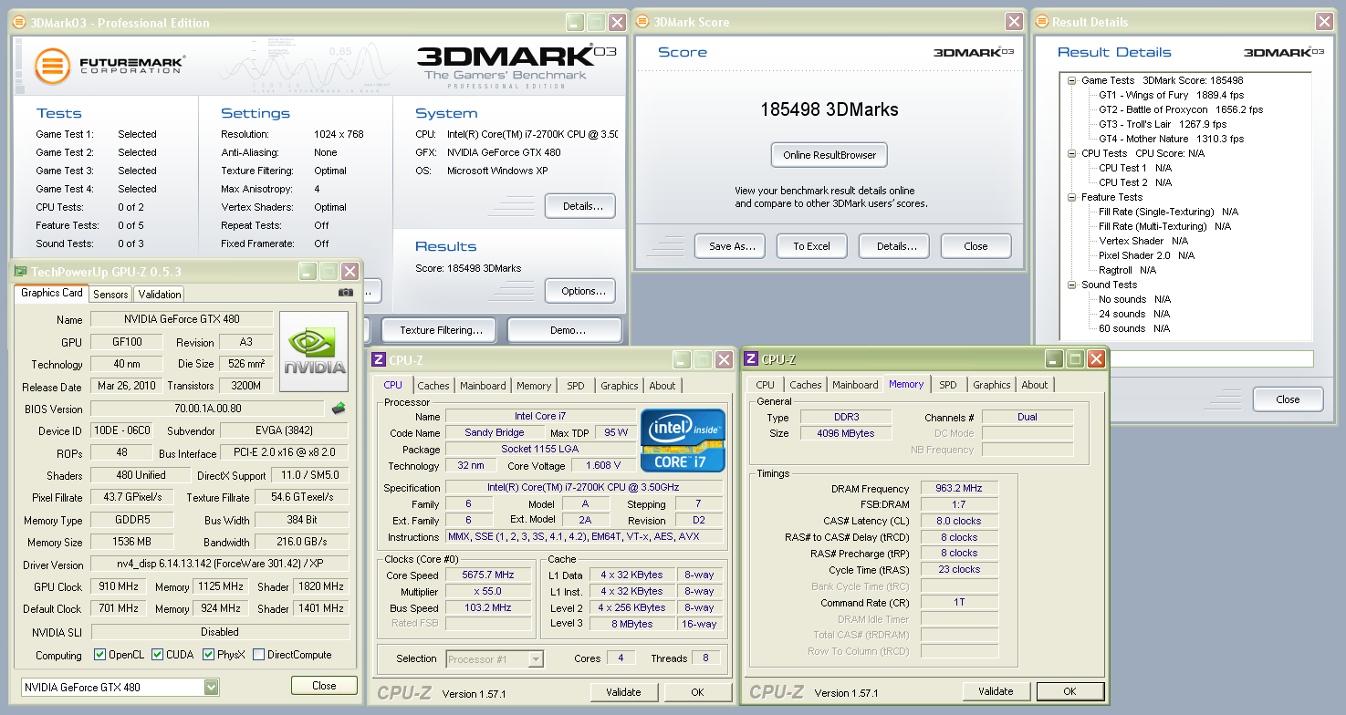The width and height of the screenshot is (1346, 715).
Task: Collapse the Feature Tests tree node
Action: 1071,197
